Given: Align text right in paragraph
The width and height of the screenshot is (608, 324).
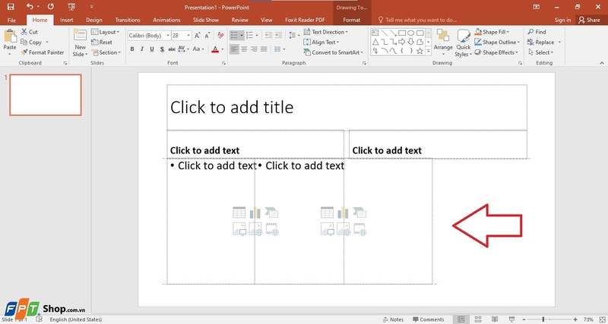Looking at the screenshot, I should click(255, 49).
